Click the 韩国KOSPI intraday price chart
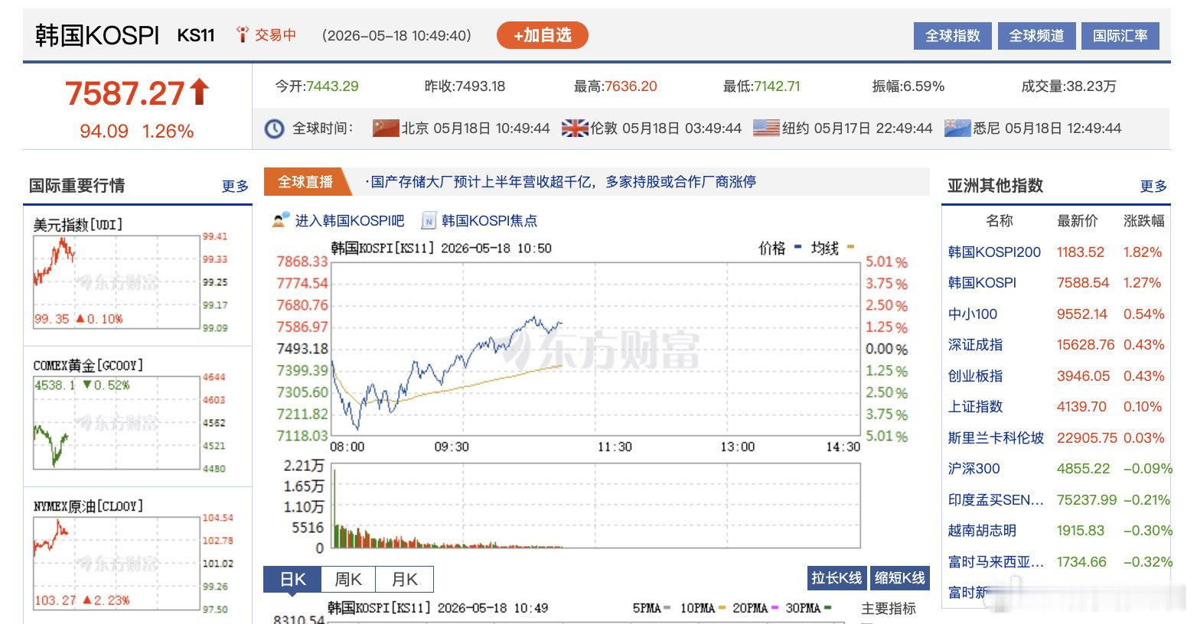1197x624 pixels. [596, 349]
